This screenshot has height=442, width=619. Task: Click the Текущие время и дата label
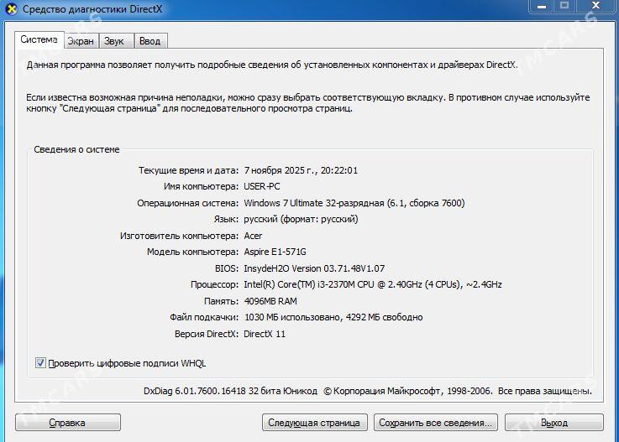(x=188, y=170)
